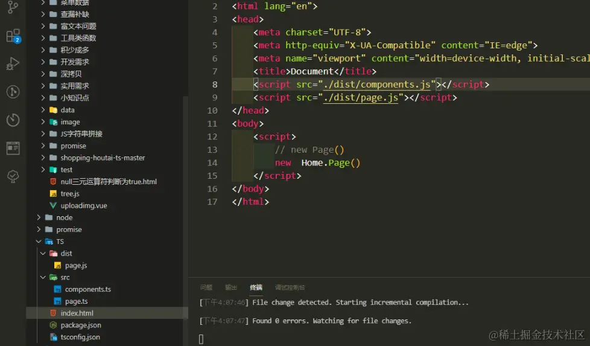Screen dimensions: 590x346
Task: Click line number 8 in the gutter
Action: coord(215,85)
